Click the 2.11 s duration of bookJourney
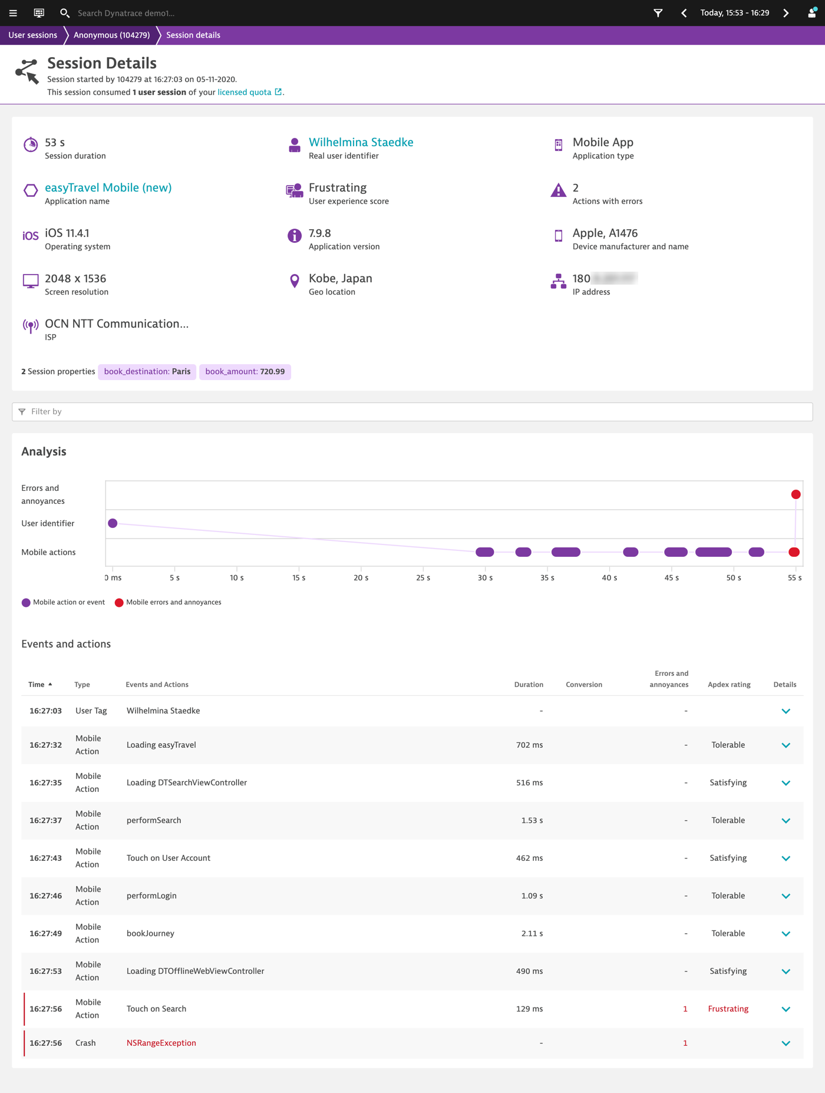The height and width of the screenshot is (1093, 825). 532,933
